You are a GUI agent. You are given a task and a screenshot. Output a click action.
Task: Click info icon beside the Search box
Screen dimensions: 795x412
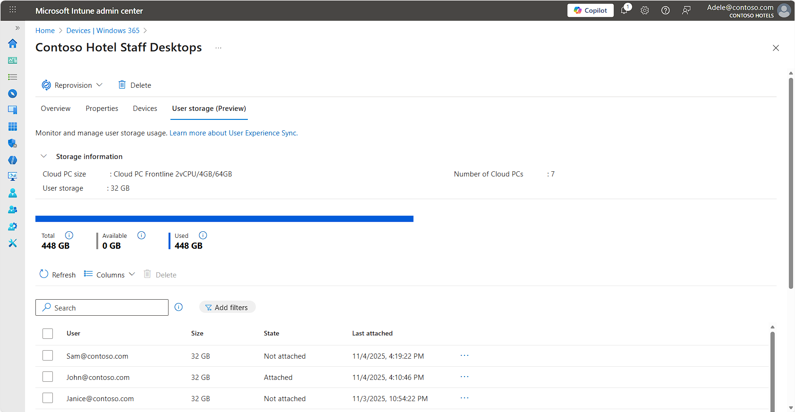(178, 307)
